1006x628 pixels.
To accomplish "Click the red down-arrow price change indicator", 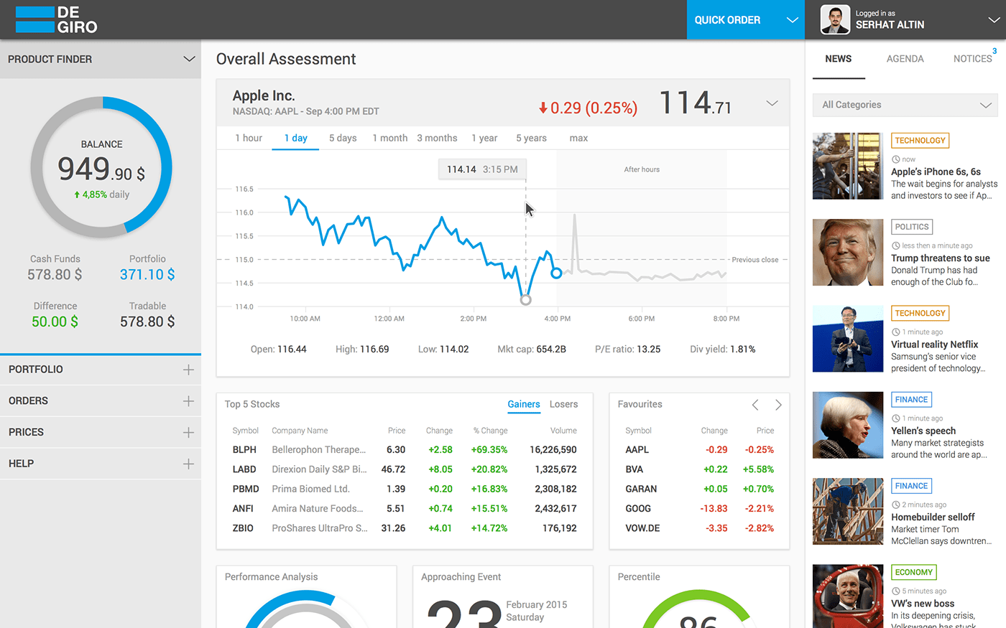I will [543, 108].
